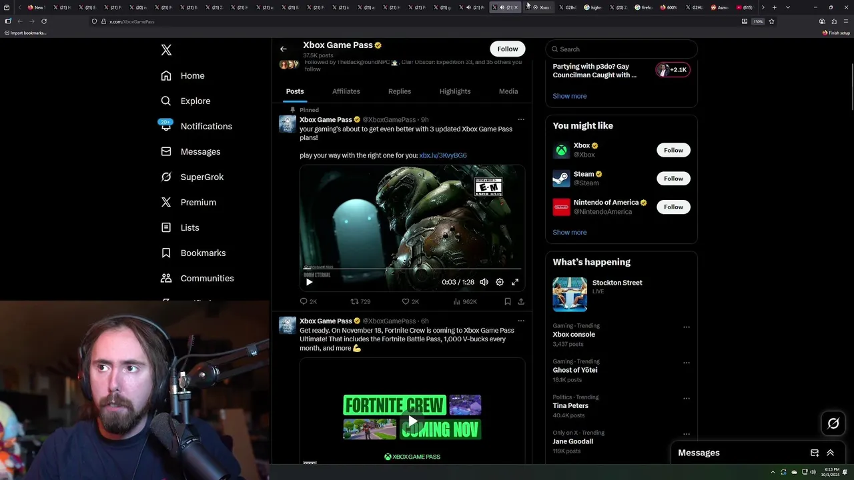The image size is (854, 480).
Task: Show more under the live events list
Action: point(570,96)
